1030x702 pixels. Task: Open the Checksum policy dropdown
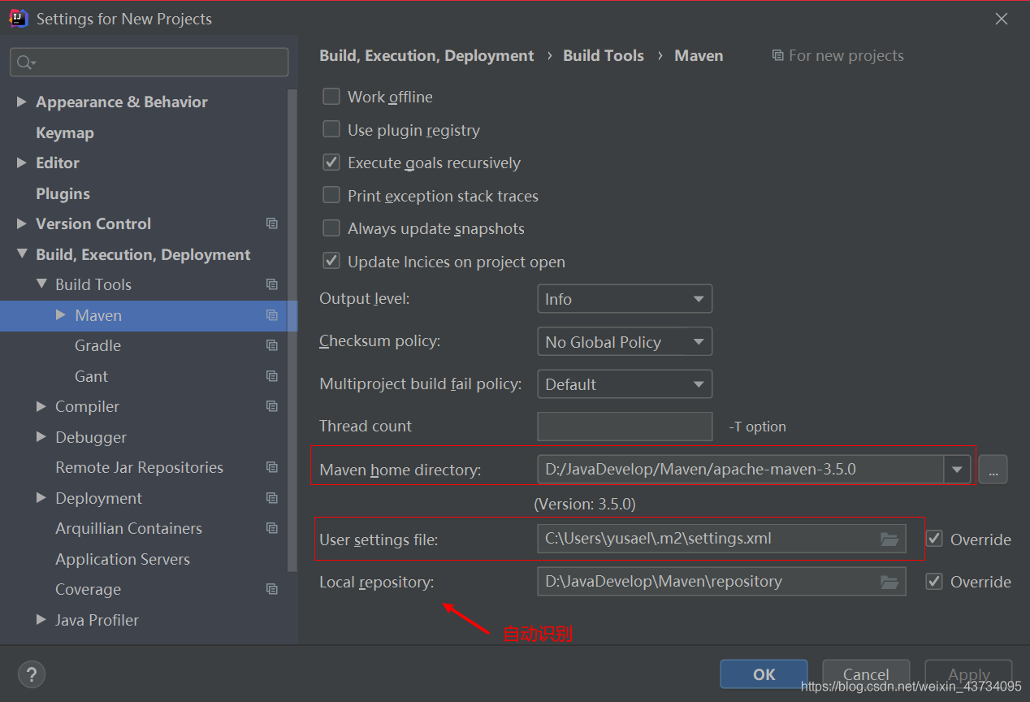point(625,342)
